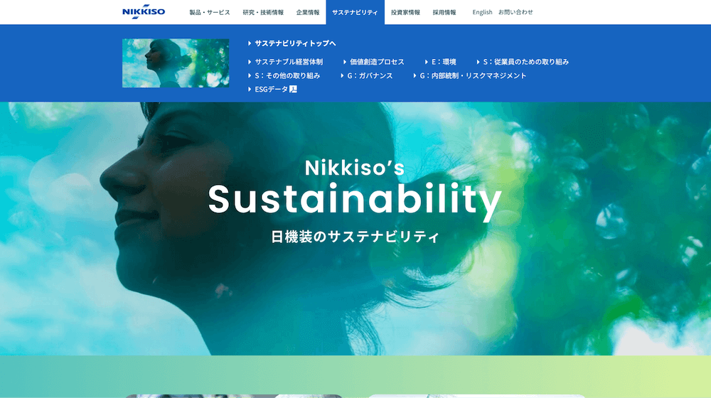Image resolution: width=711 pixels, height=398 pixels.
Task: Click the arrow icon before サステナビリティトップへ
Action: (250, 43)
